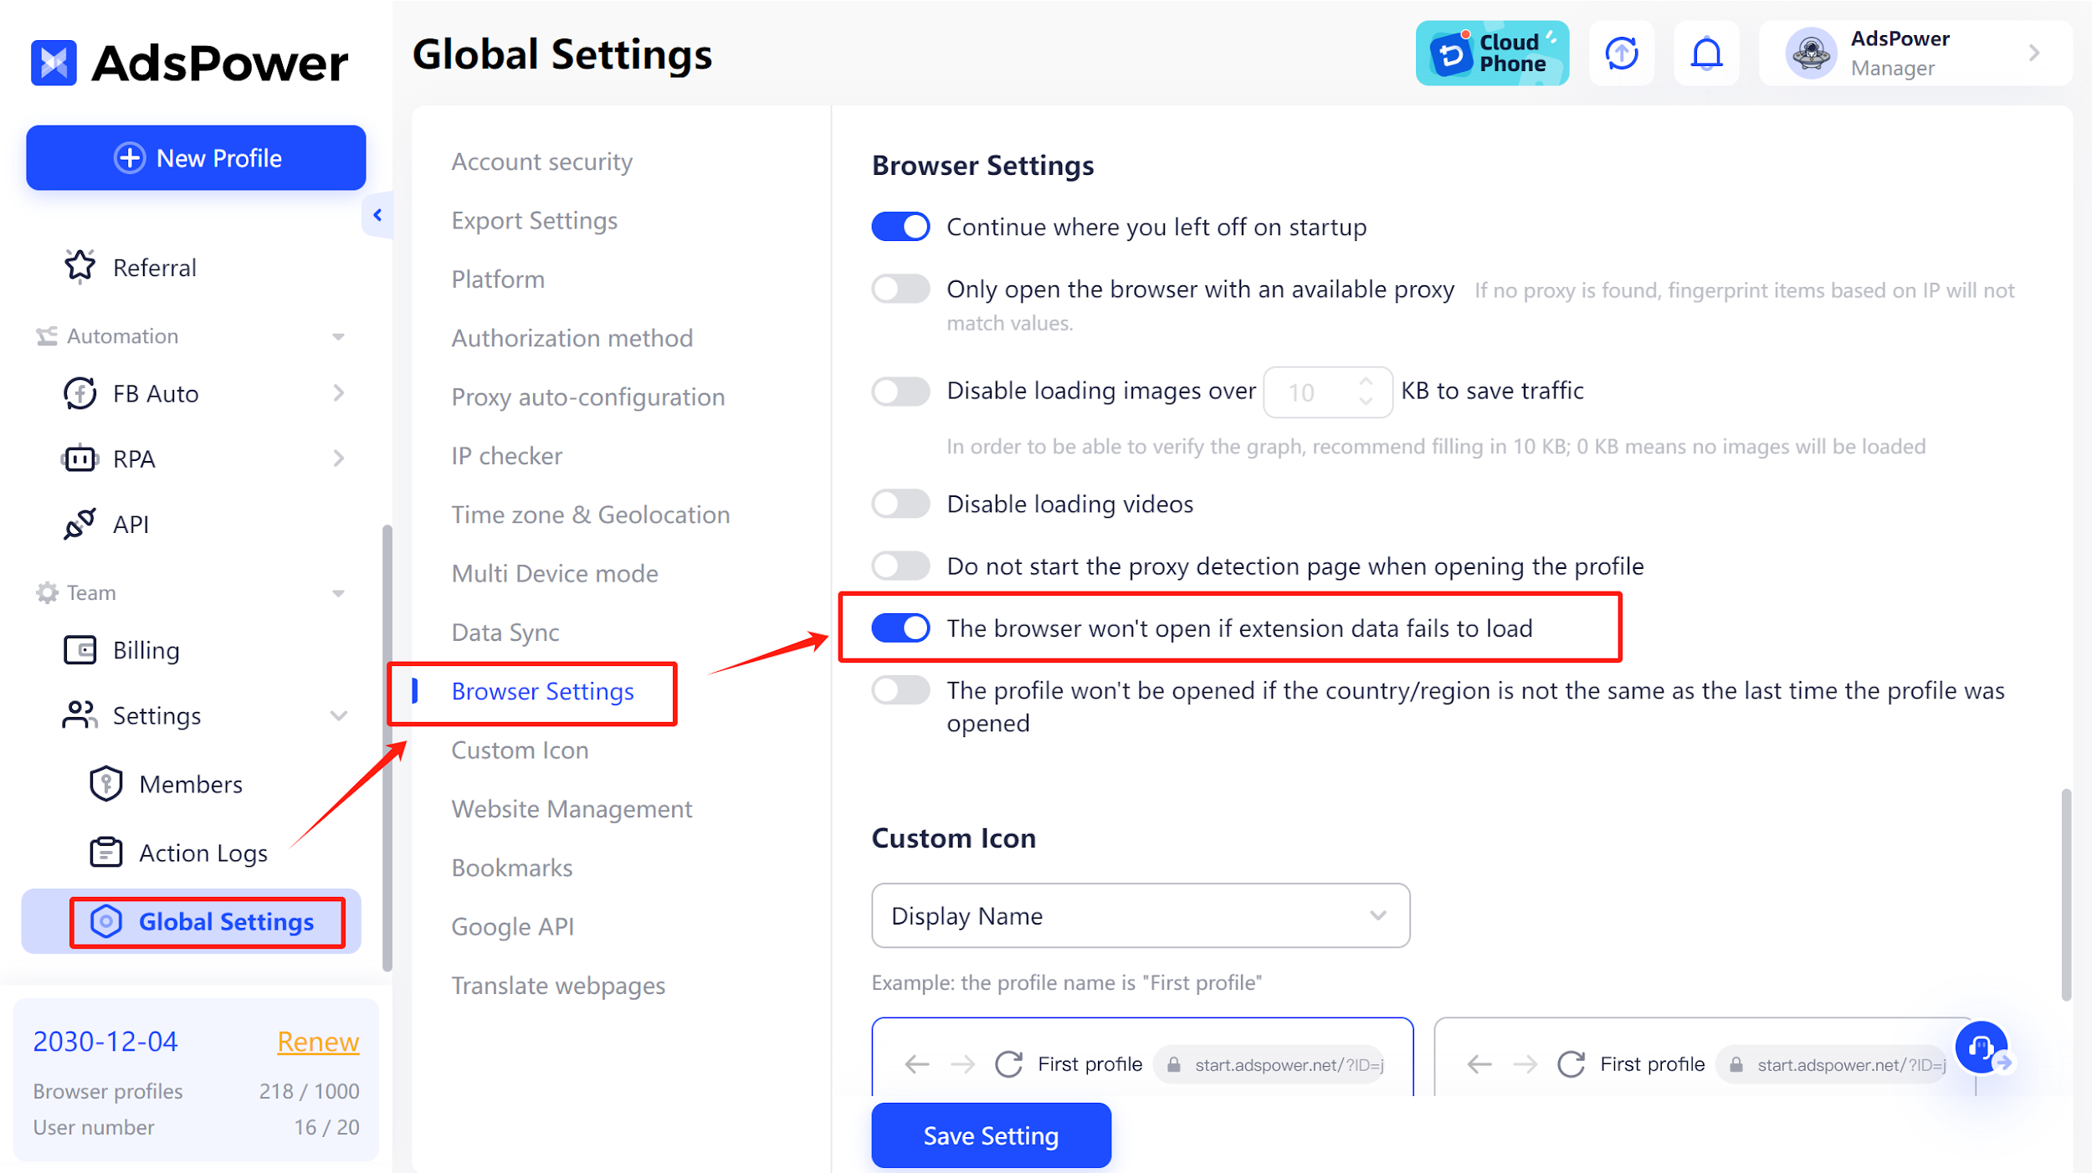Disable 'The browser won't open if extension data fails to load'
This screenshot has width=2092, height=1173.
[x=902, y=627]
